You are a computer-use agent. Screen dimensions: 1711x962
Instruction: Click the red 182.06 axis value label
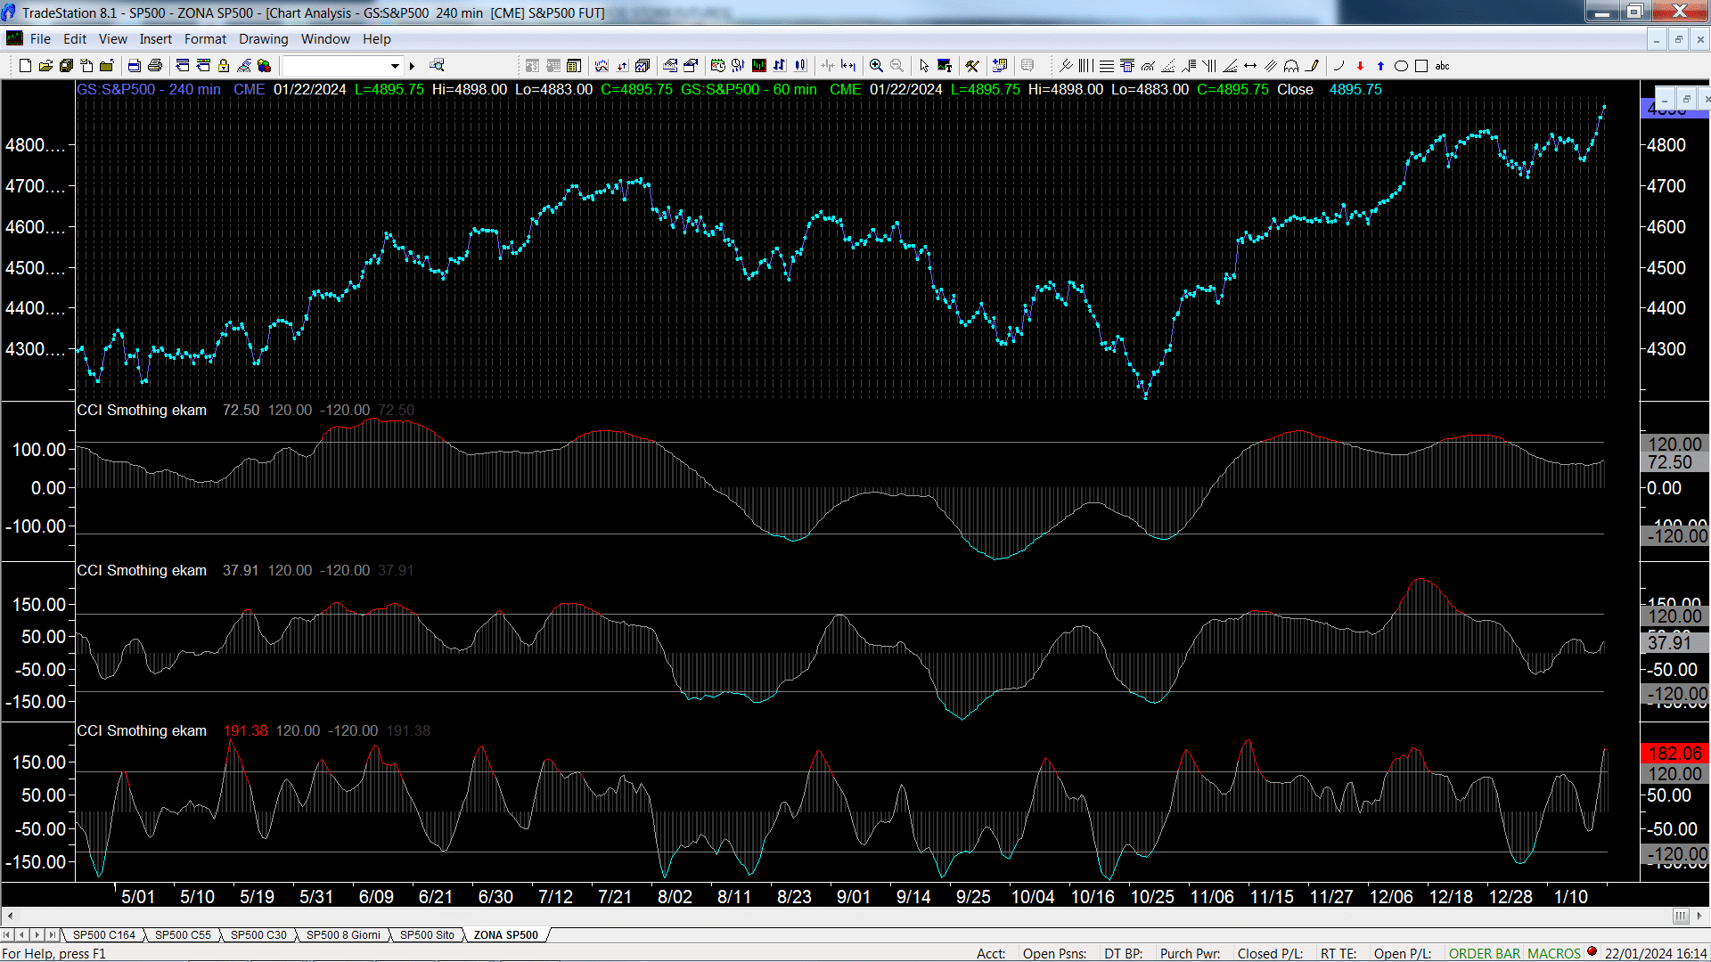click(1674, 754)
